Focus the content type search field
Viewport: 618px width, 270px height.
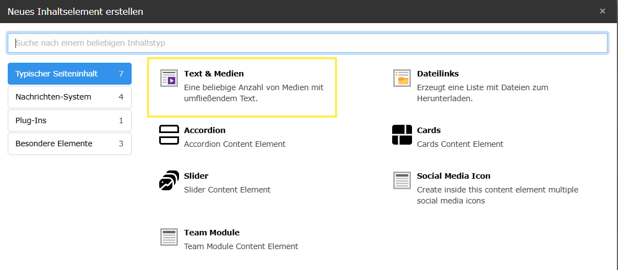pyautogui.click(x=307, y=43)
